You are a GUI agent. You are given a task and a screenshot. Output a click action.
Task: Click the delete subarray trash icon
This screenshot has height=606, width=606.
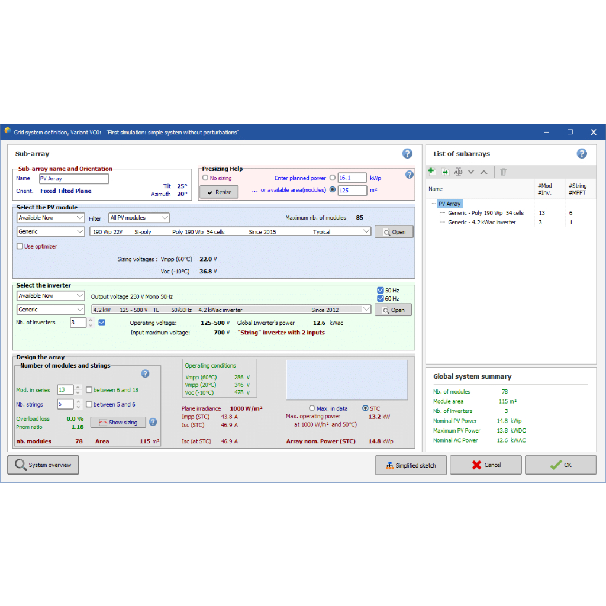(x=503, y=172)
